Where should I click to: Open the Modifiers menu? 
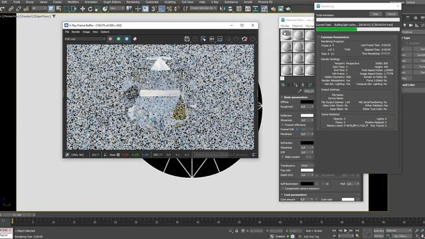point(73,2)
